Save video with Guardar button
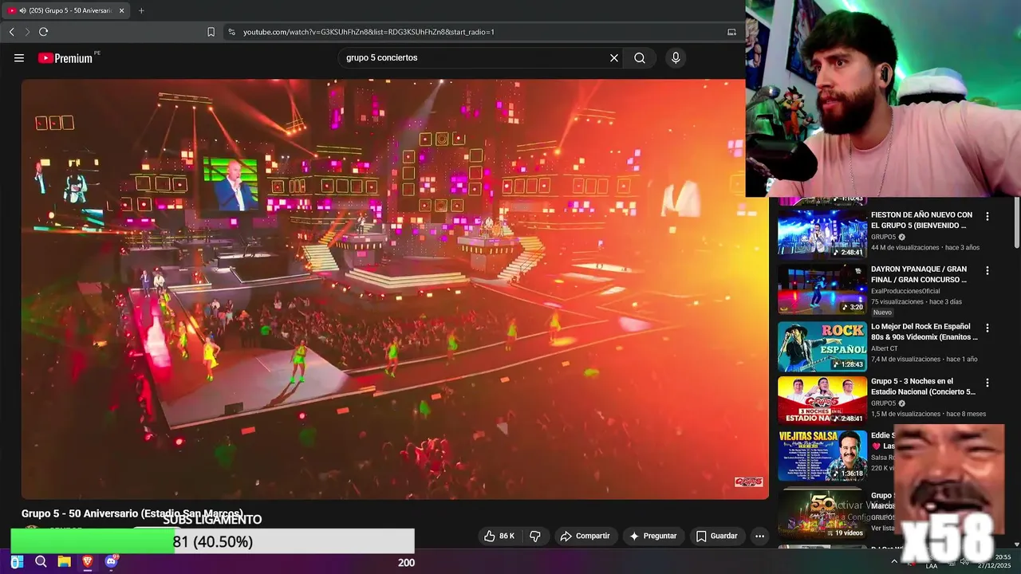The width and height of the screenshot is (1021, 574). click(716, 536)
